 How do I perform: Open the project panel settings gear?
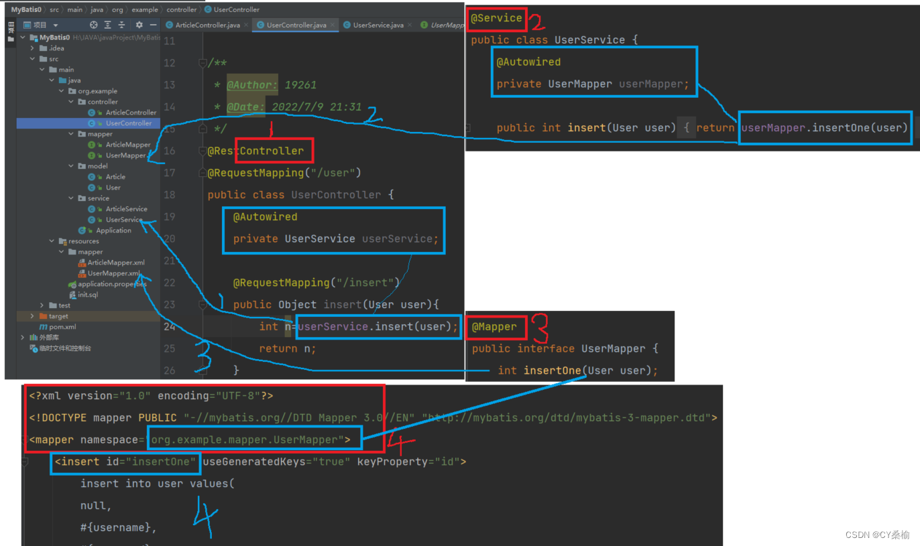[139, 25]
